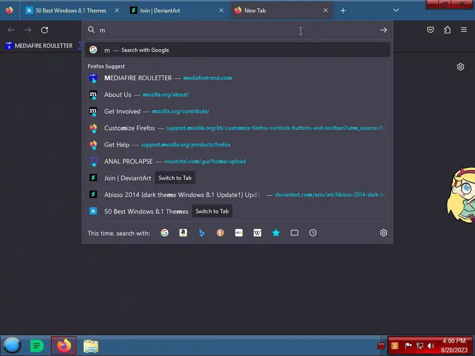Open Get Help support.mozilla.org suggestion
The height and width of the screenshot is (356, 475).
point(237,145)
